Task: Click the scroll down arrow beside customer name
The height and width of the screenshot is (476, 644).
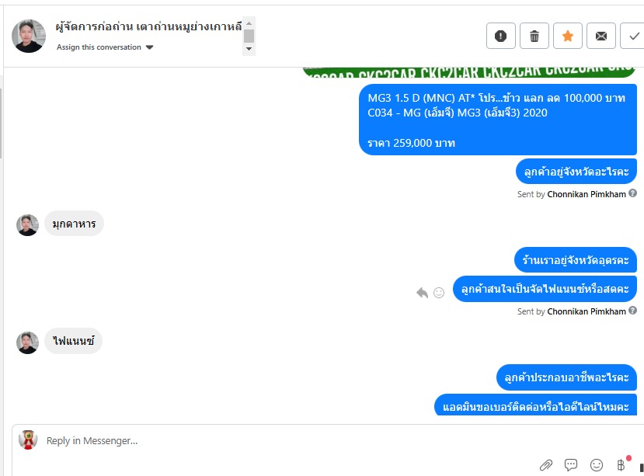Action: click(x=249, y=49)
